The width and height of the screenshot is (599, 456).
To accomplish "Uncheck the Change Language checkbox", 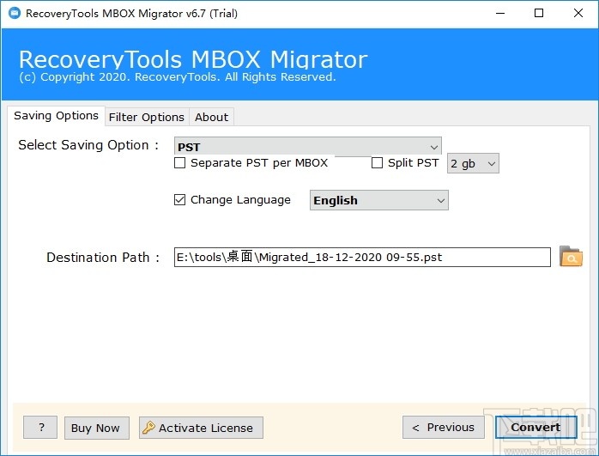I will (x=179, y=199).
